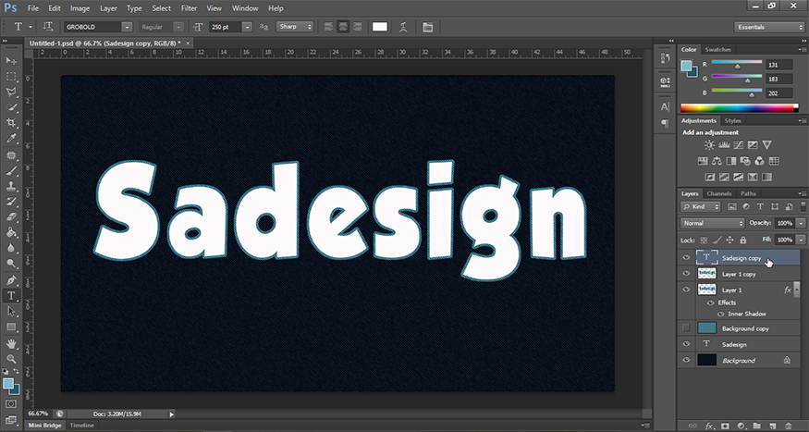This screenshot has height=432, width=809.
Task: Select the Move tool
Action: click(x=11, y=61)
